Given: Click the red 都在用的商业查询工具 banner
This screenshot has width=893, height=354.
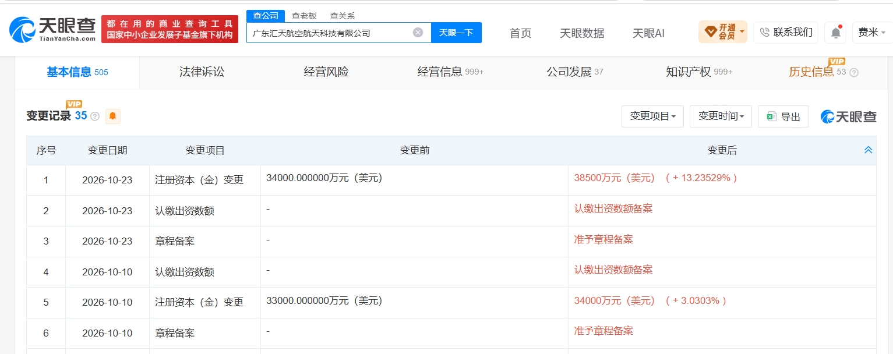Looking at the screenshot, I should click(170, 29).
